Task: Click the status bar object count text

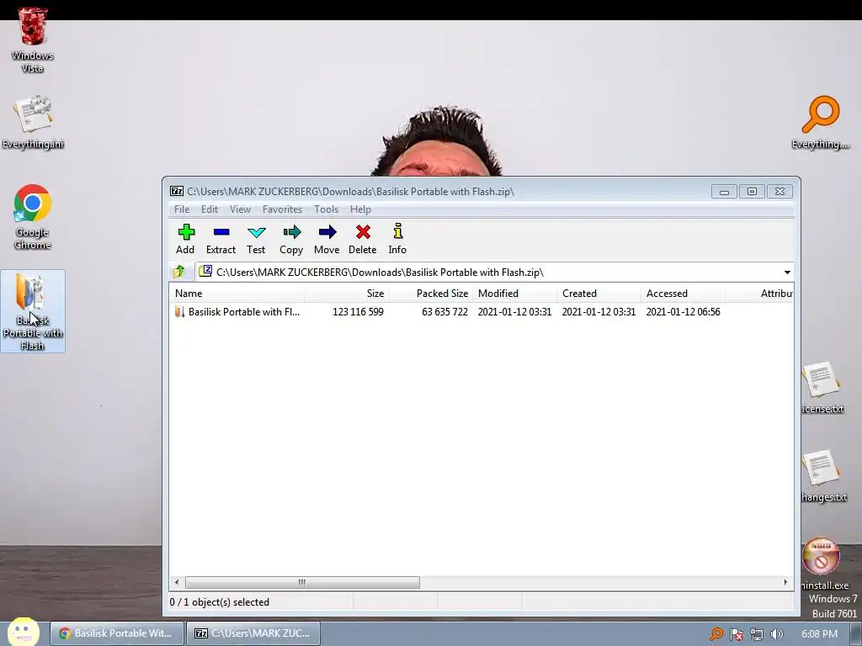Action: point(220,602)
